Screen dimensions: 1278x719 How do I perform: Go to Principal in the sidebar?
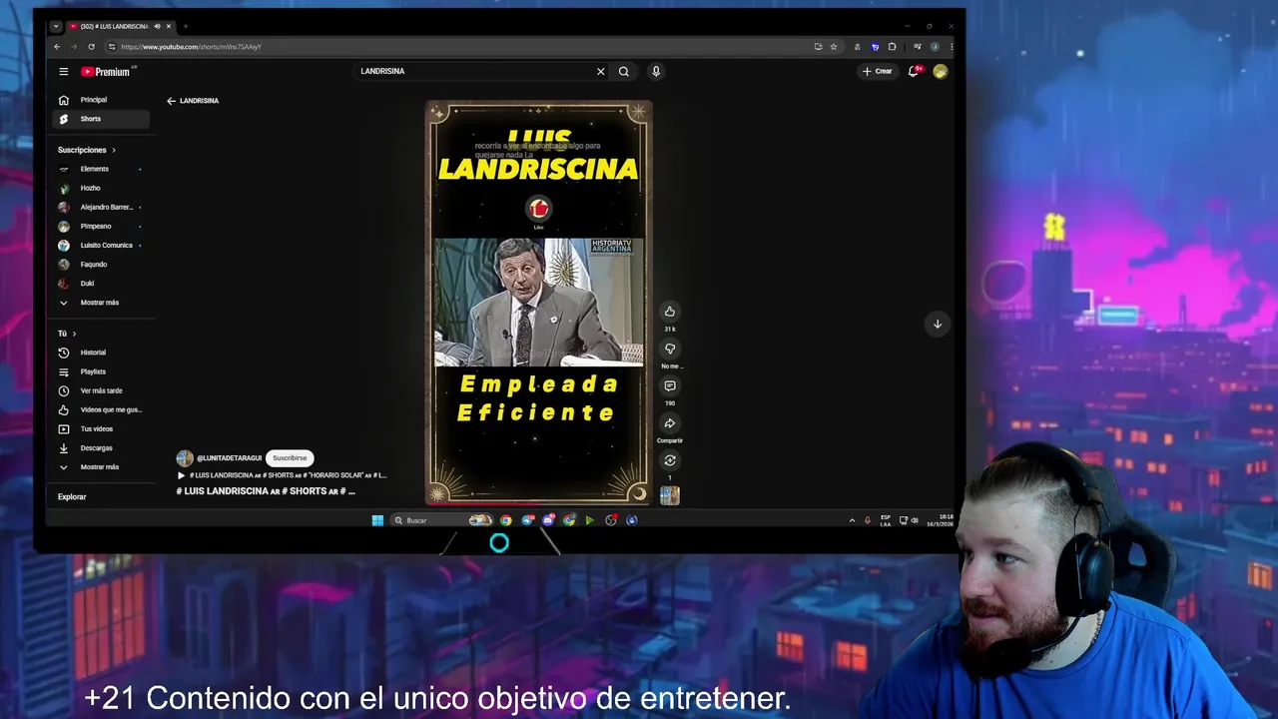pos(101,100)
